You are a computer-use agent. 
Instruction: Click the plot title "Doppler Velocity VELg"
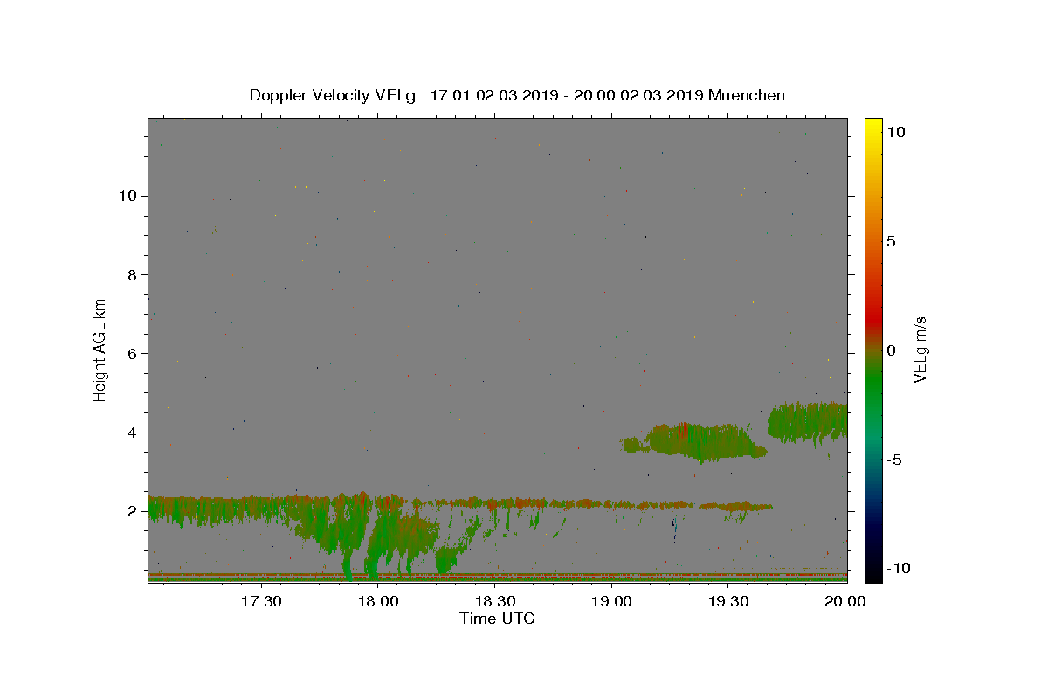(x=334, y=95)
